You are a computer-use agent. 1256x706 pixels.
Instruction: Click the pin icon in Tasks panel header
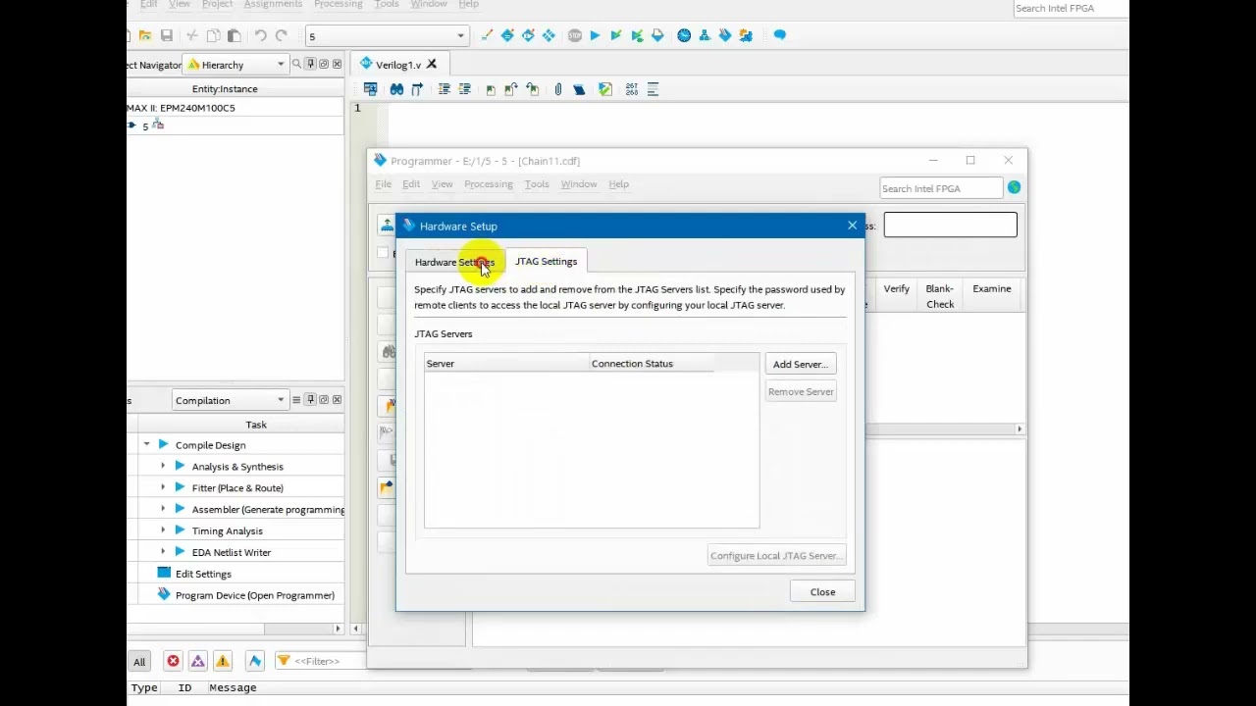pyautogui.click(x=310, y=400)
